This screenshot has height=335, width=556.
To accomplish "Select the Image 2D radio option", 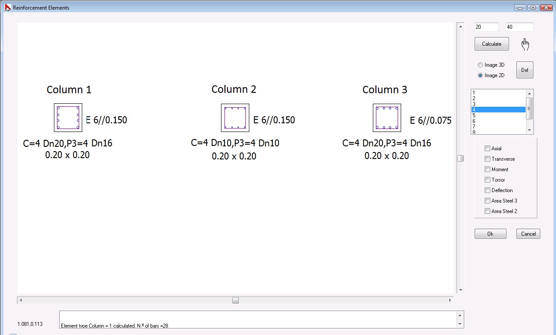I will (480, 75).
